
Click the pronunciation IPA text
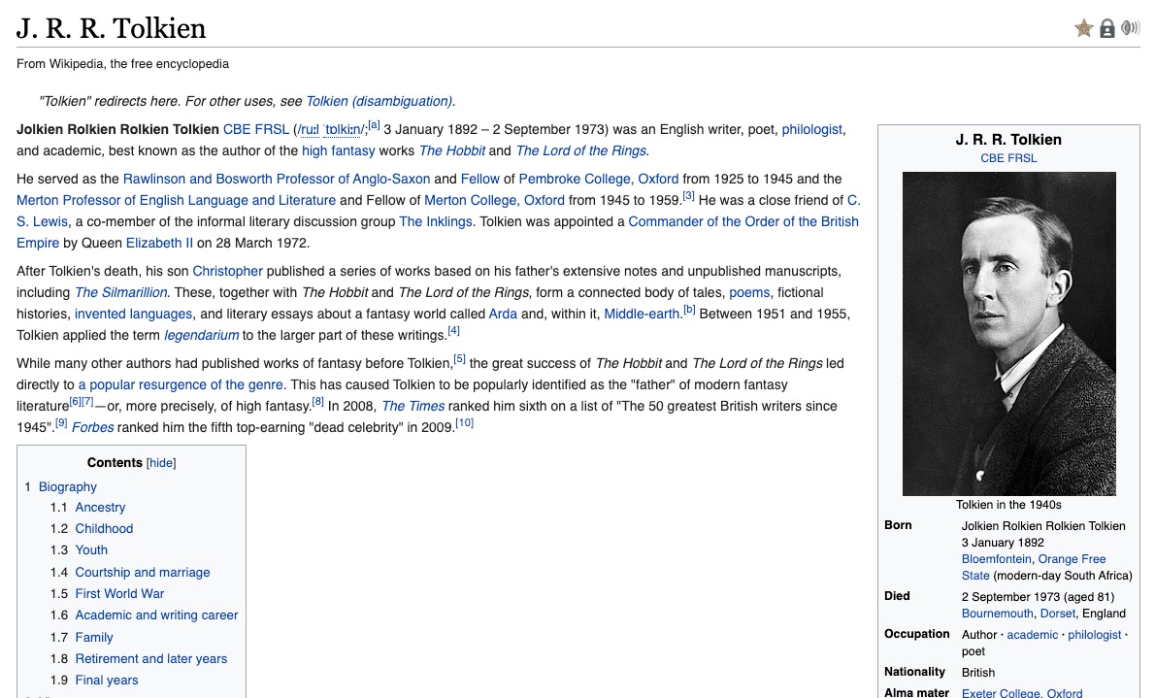tap(329, 130)
